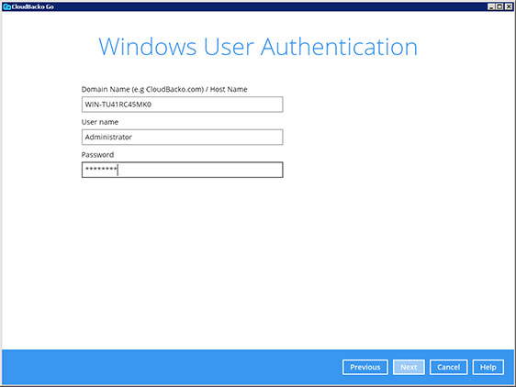Screen dimensions: 516x387
Task: Close the CloudBacko Go window
Action: pyautogui.click(x=509, y=6)
